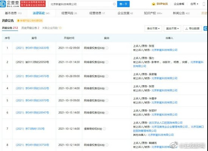Click info icon for case 渝0113民初20050号
208x151 pixels.
click(107, 62)
